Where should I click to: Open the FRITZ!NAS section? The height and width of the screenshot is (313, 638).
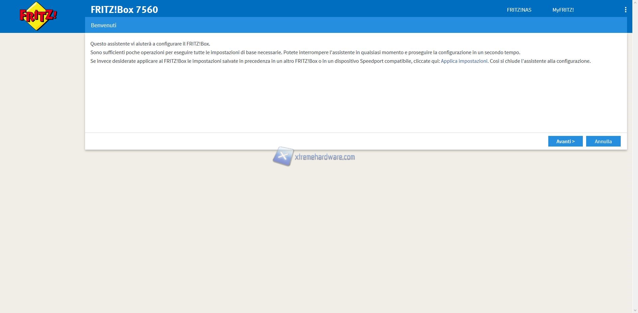519,10
